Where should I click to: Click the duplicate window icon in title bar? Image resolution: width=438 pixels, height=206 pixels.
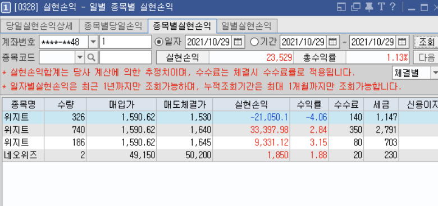(x=355, y=7)
